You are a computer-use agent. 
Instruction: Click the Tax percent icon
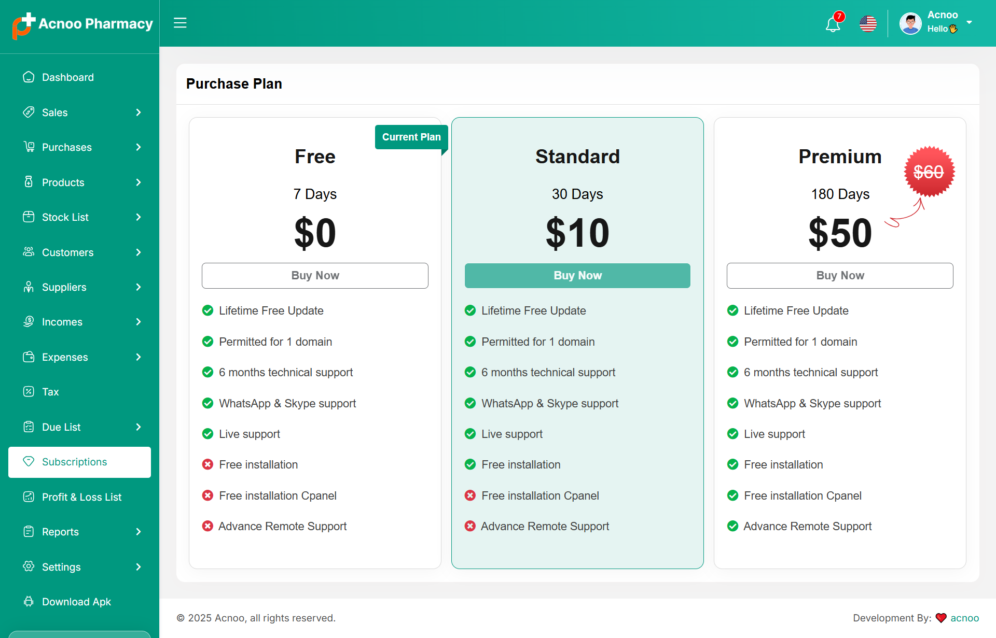[29, 392]
